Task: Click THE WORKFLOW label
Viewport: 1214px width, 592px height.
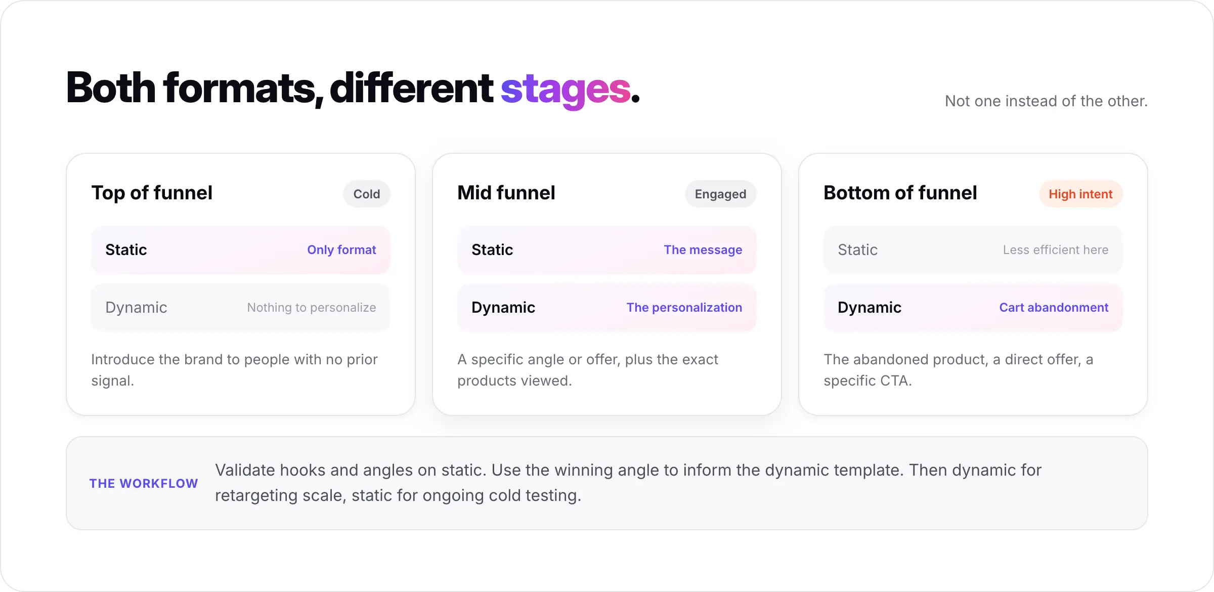Action: (144, 484)
